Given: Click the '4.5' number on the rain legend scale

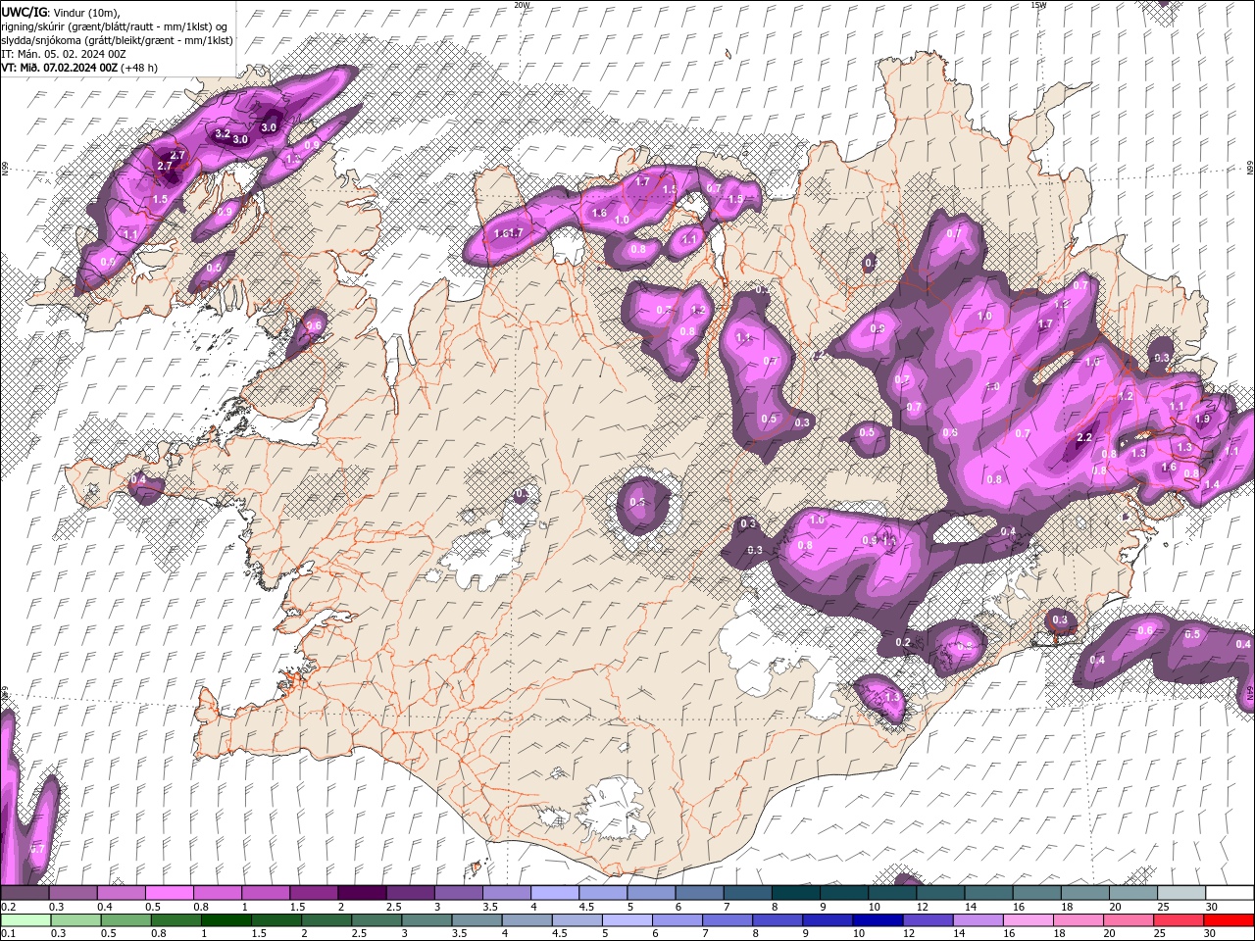Looking at the screenshot, I should click(x=560, y=934).
